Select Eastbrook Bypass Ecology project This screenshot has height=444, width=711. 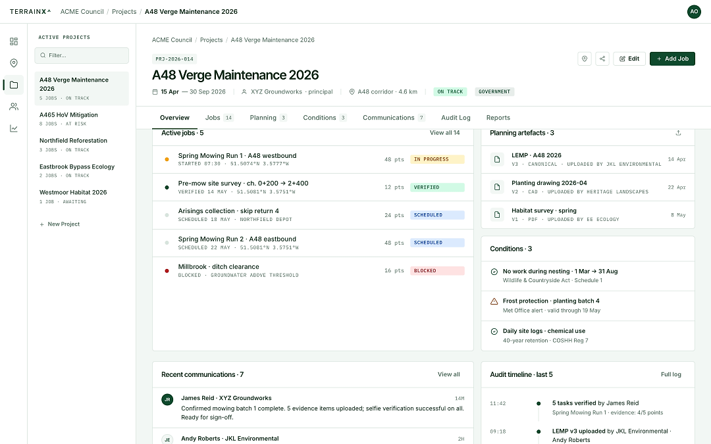82,170
